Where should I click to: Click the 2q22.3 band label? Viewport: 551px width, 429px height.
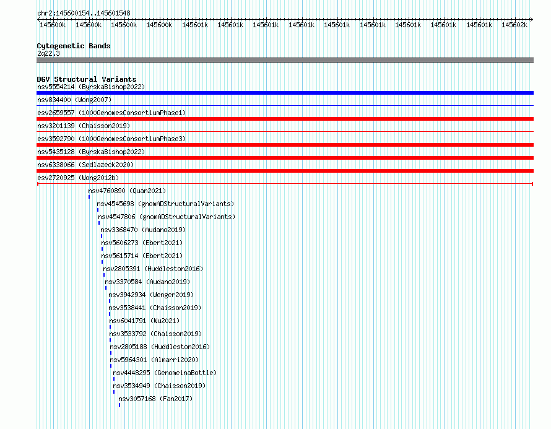[x=48, y=53]
